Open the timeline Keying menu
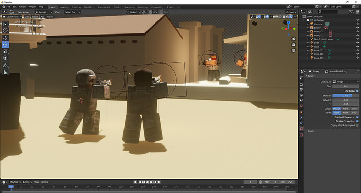The width and height of the screenshot is (361, 193). point(27,182)
